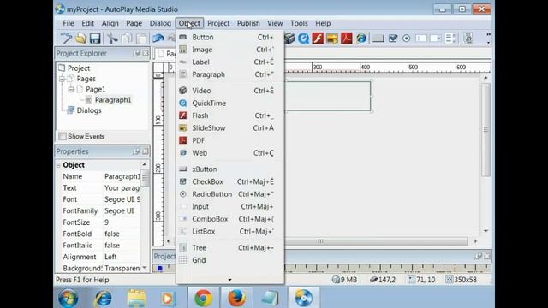Choose Paragraph from the Object menu

[x=230, y=74]
